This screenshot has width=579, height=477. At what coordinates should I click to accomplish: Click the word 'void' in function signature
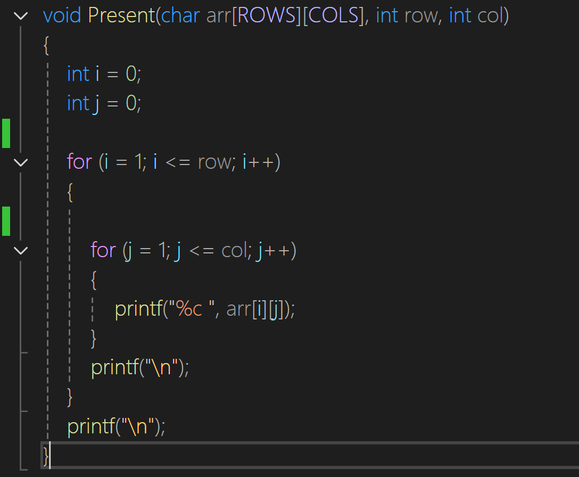pyautogui.click(x=62, y=15)
